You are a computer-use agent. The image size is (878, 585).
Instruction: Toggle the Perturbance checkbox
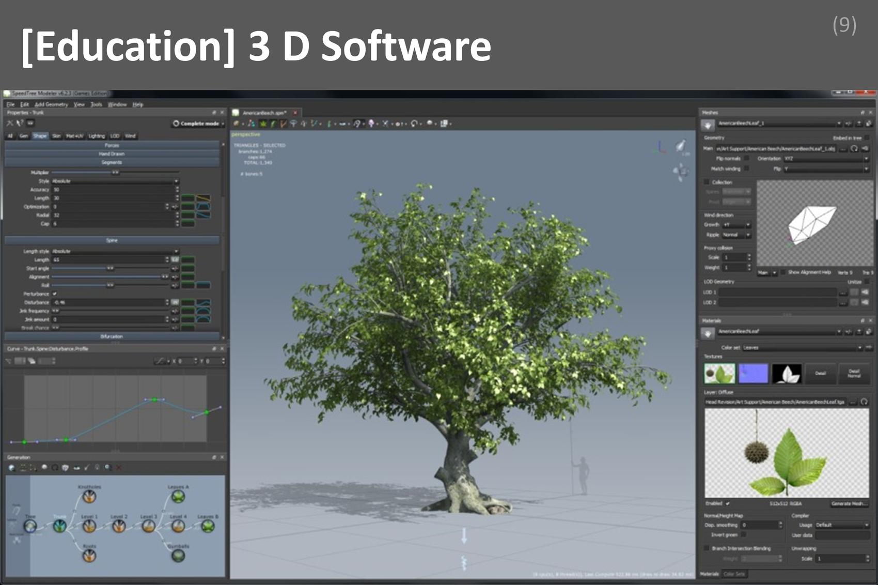tap(55, 294)
